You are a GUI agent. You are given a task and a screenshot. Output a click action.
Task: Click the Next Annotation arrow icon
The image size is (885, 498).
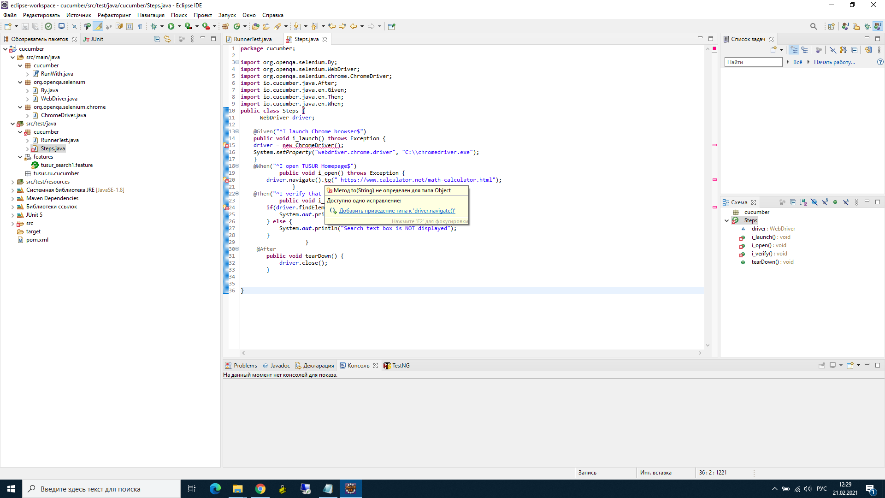click(297, 26)
